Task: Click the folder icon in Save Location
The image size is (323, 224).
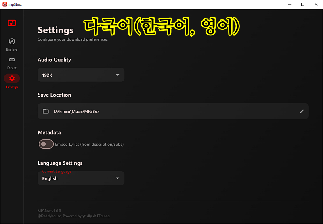Action: pyautogui.click(x=46, y=111)
